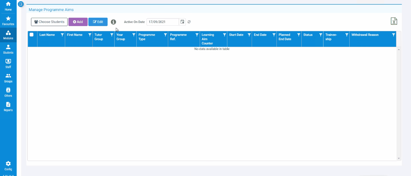411x176 pixels.
Task: Filter the Tutor Group column
Action: (x=112, y=35)
